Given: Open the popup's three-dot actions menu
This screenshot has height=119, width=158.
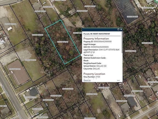Looking at the screenshot, I should click(119, 80).
